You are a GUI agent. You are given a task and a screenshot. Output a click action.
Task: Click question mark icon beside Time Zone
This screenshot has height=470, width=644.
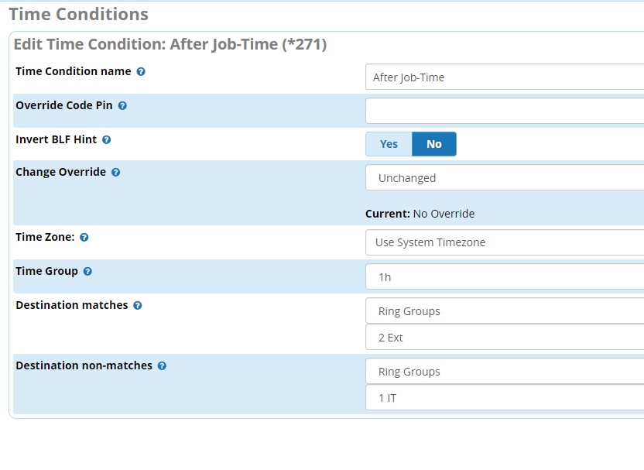84,238
